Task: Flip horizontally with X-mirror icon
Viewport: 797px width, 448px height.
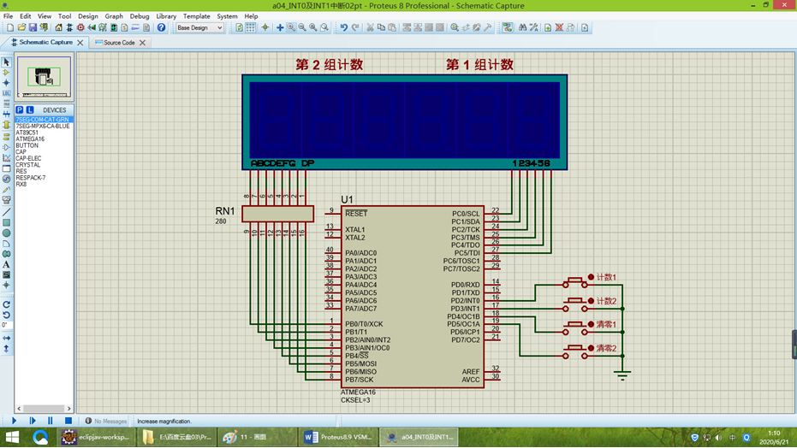Action: 6,338
